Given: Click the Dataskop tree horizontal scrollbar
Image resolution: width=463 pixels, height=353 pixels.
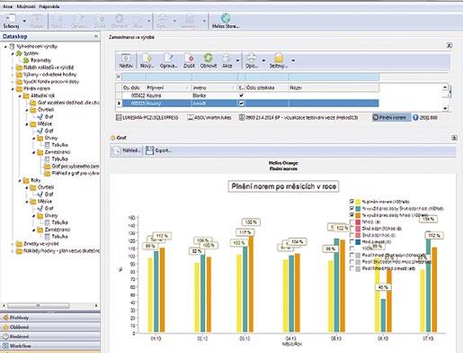Looking at the screenshot, I should (x=50, y=305).
